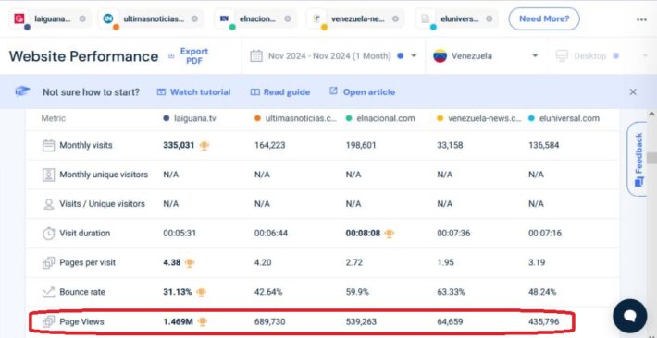
Task: Click the Bounce rate chart icon
Action: click(x=49, y=292)
